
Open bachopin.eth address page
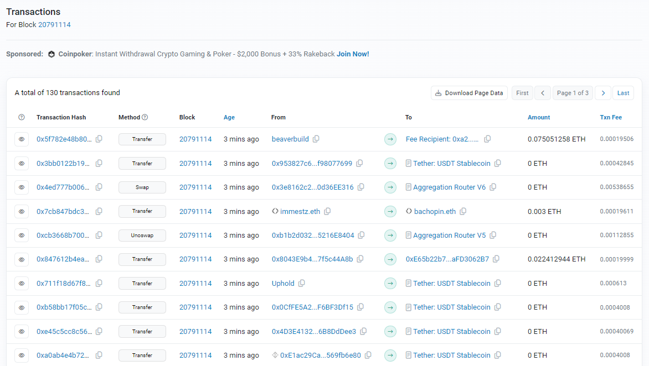click(x=435, y=212)
